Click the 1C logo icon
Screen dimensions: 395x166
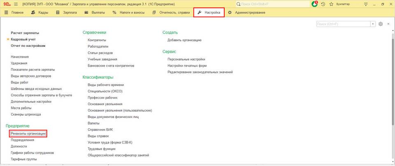coord(6,4)
